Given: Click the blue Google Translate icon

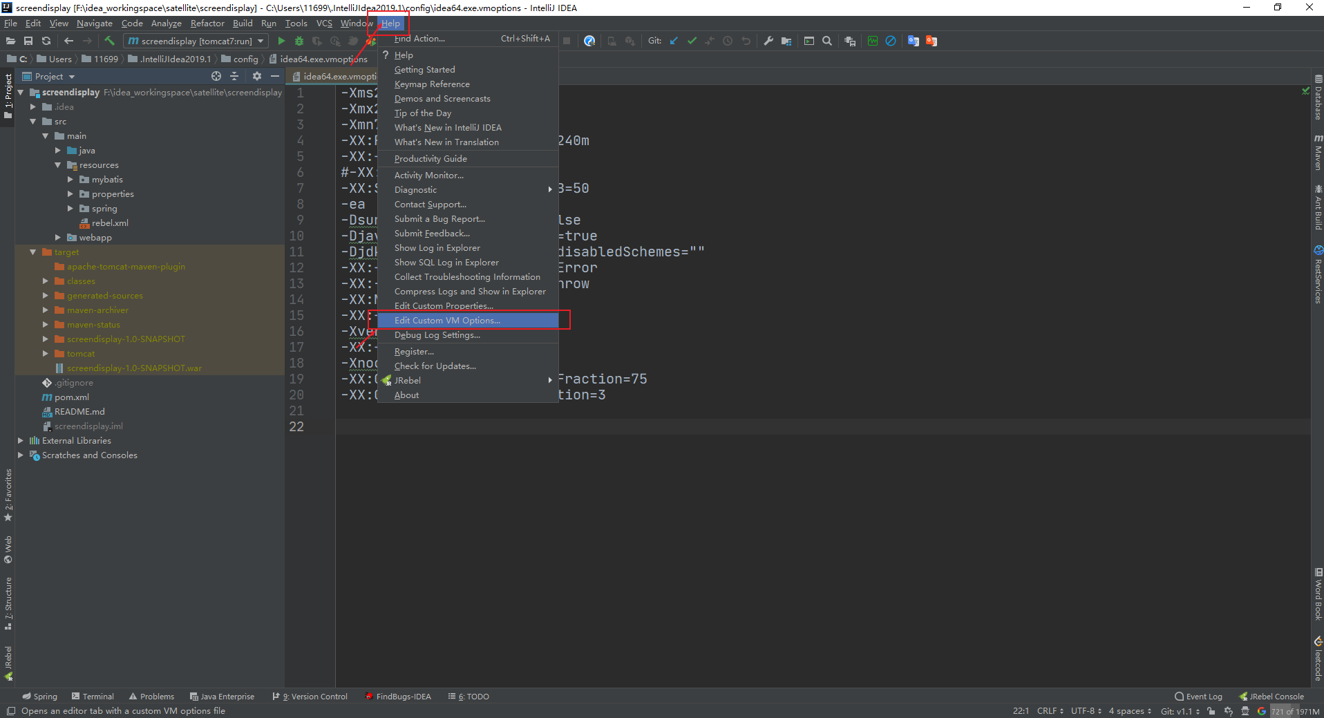Looking at the screenshot, I should pyautogui.click(x=913, y=41).
